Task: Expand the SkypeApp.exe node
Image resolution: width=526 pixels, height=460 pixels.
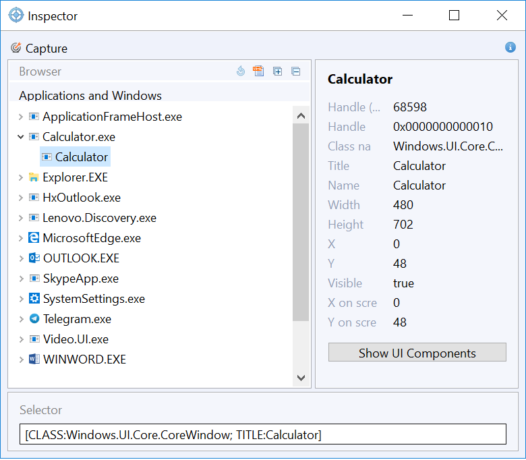Action: coord(21,279)
